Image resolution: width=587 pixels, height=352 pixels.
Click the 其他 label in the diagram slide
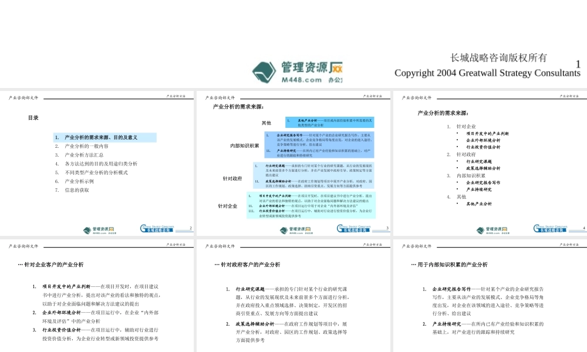coord(266,123)
